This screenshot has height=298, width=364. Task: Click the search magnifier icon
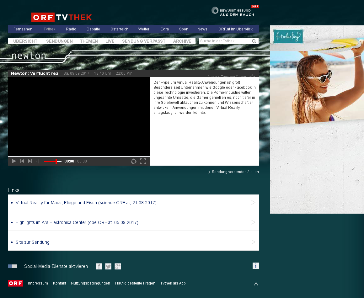(x=254, y=41)
